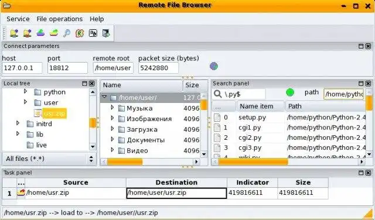Expand the initrd folder
This screenshot has height=220, width=375.
(x=18, y=123)
